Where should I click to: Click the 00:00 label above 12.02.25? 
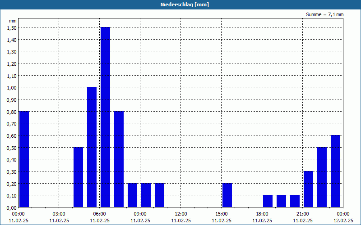click(343, 214)
